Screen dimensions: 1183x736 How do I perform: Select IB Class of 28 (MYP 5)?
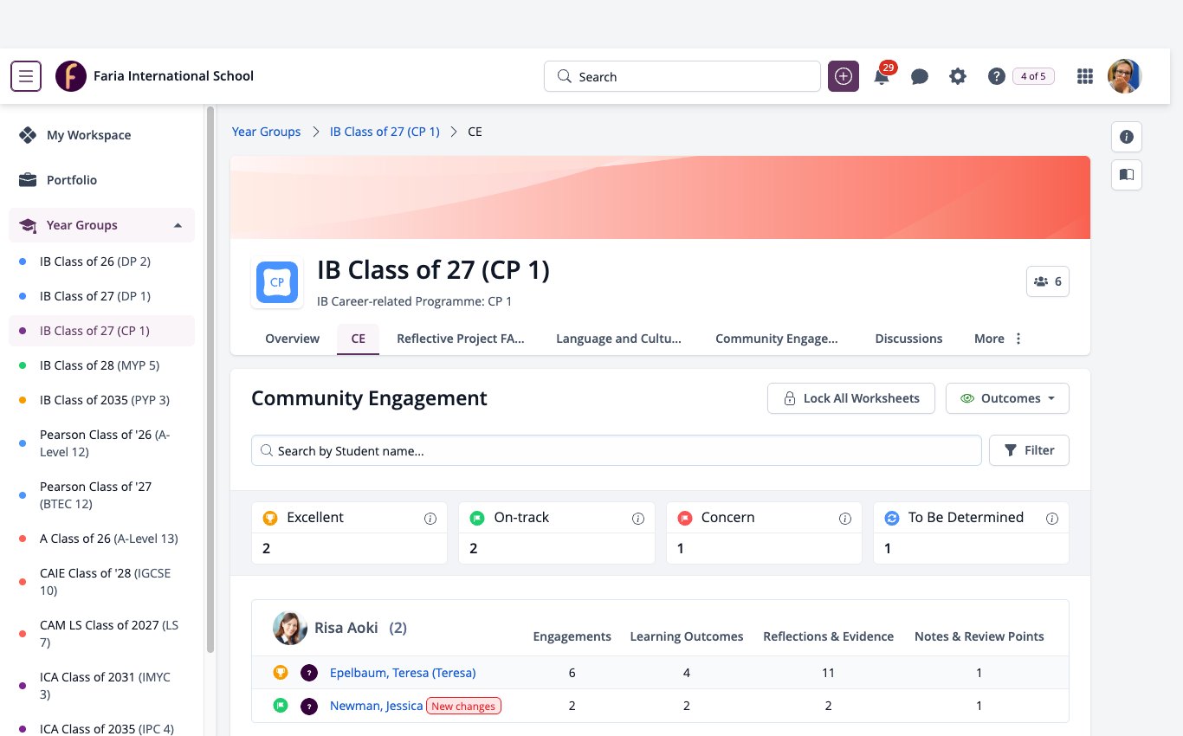100,365
